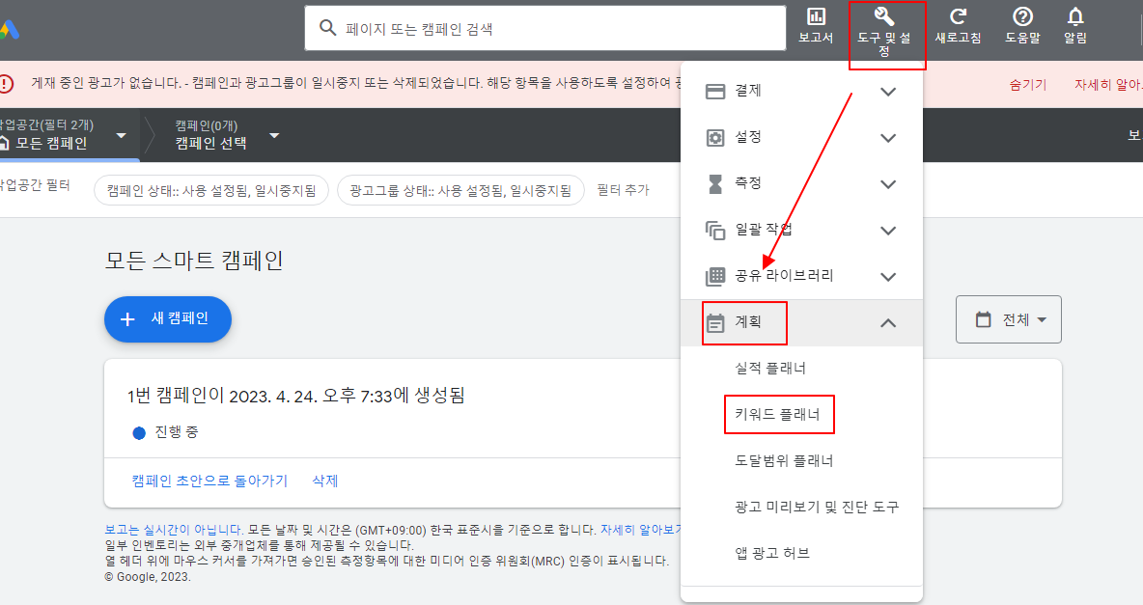The image size is (1143, 605).
Task: Open the 보고서 reports icon
Action: coord(816,16)
